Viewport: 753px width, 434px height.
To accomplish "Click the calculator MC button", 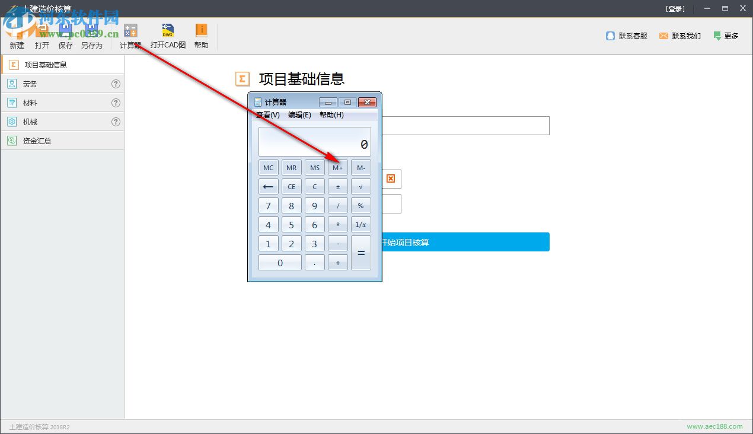I will [x=269, y=168].
